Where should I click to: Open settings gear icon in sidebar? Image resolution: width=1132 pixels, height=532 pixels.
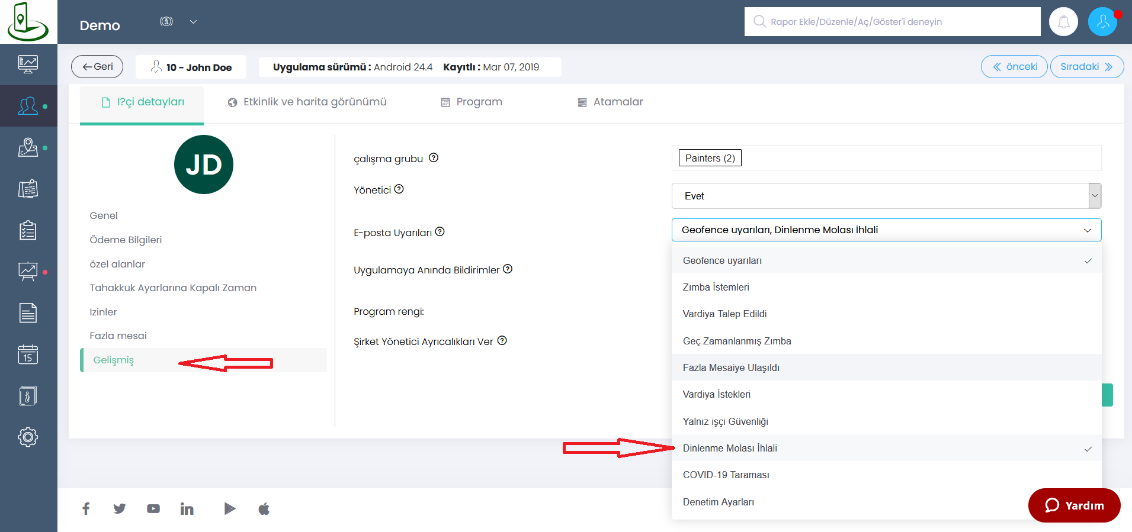coord(28,437)
